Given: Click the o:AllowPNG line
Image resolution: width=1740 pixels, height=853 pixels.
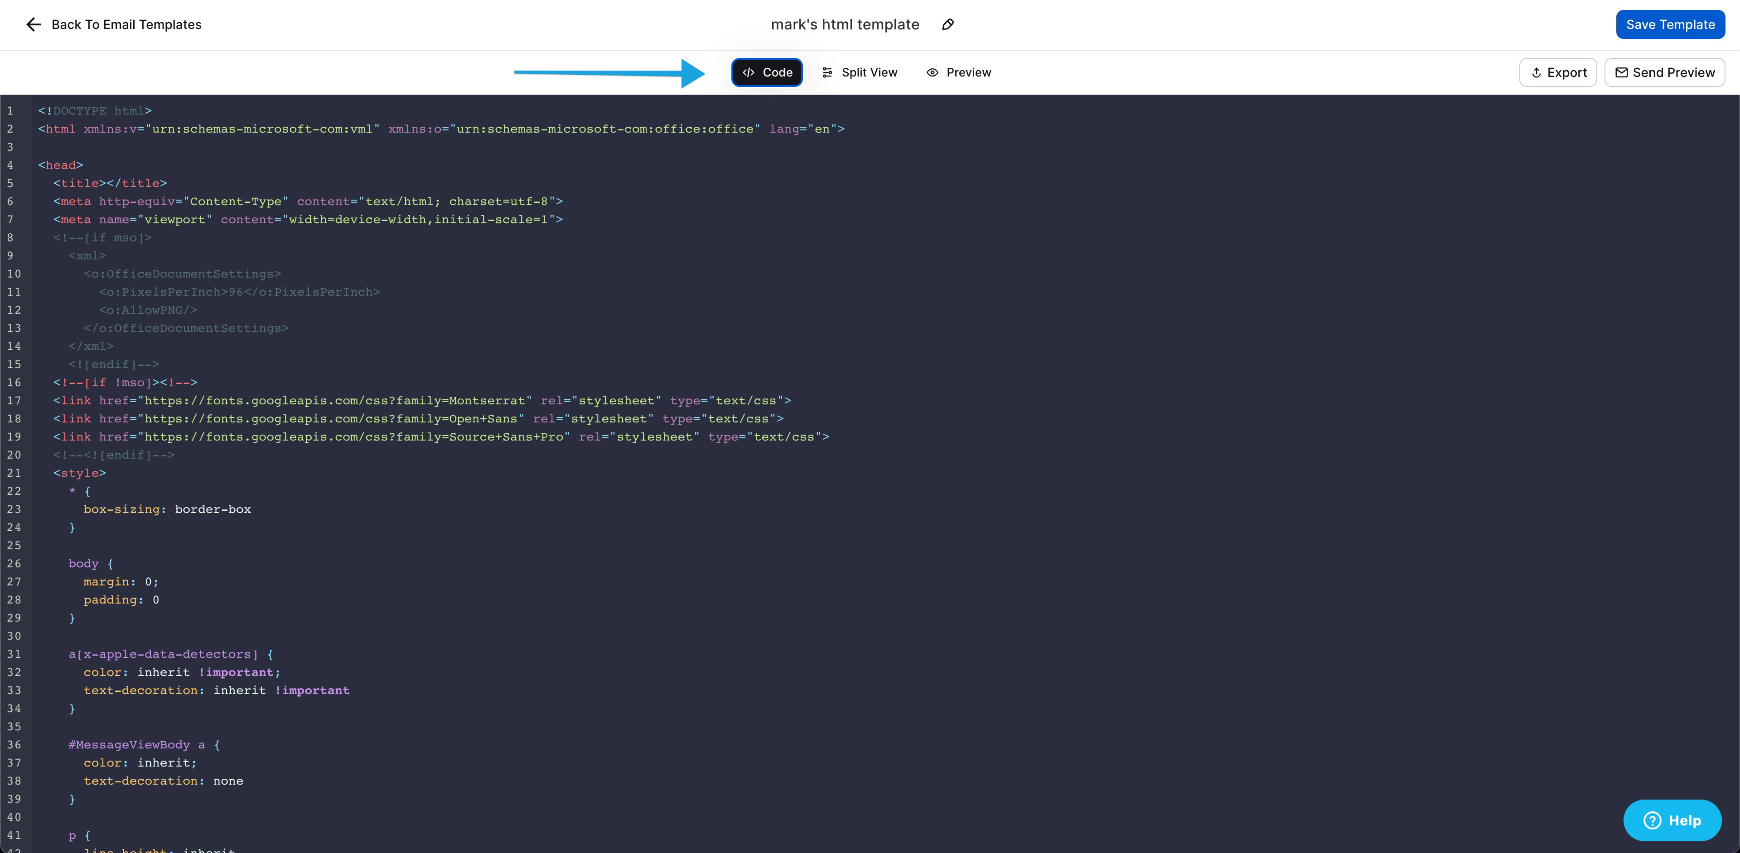Looking at the screenshot, I should pos(148,310).
